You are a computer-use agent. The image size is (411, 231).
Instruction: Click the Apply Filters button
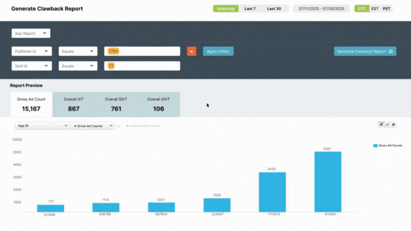click(x=218, y=51)
